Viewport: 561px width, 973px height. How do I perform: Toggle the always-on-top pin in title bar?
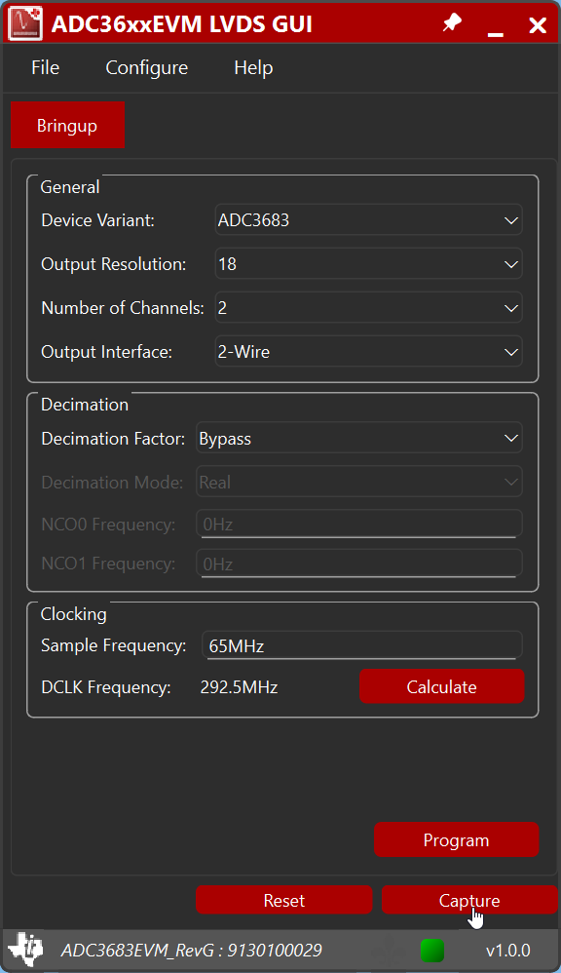451,22
